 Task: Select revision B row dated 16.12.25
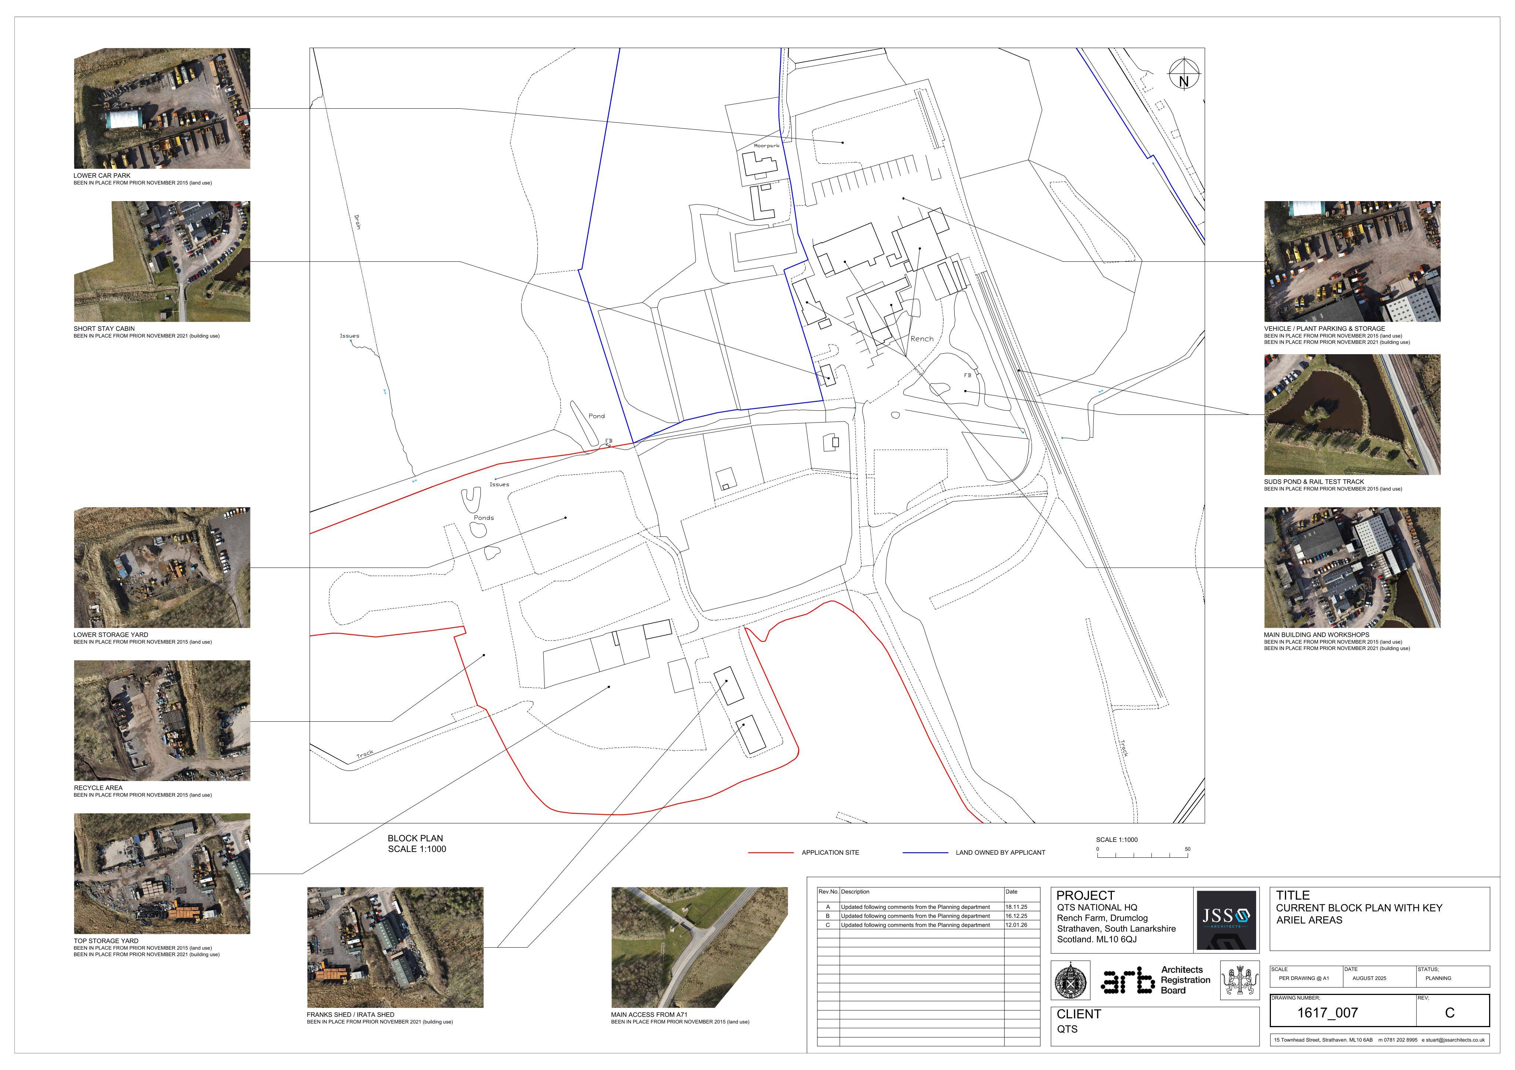pyautogui.click(x=928, y=916)
